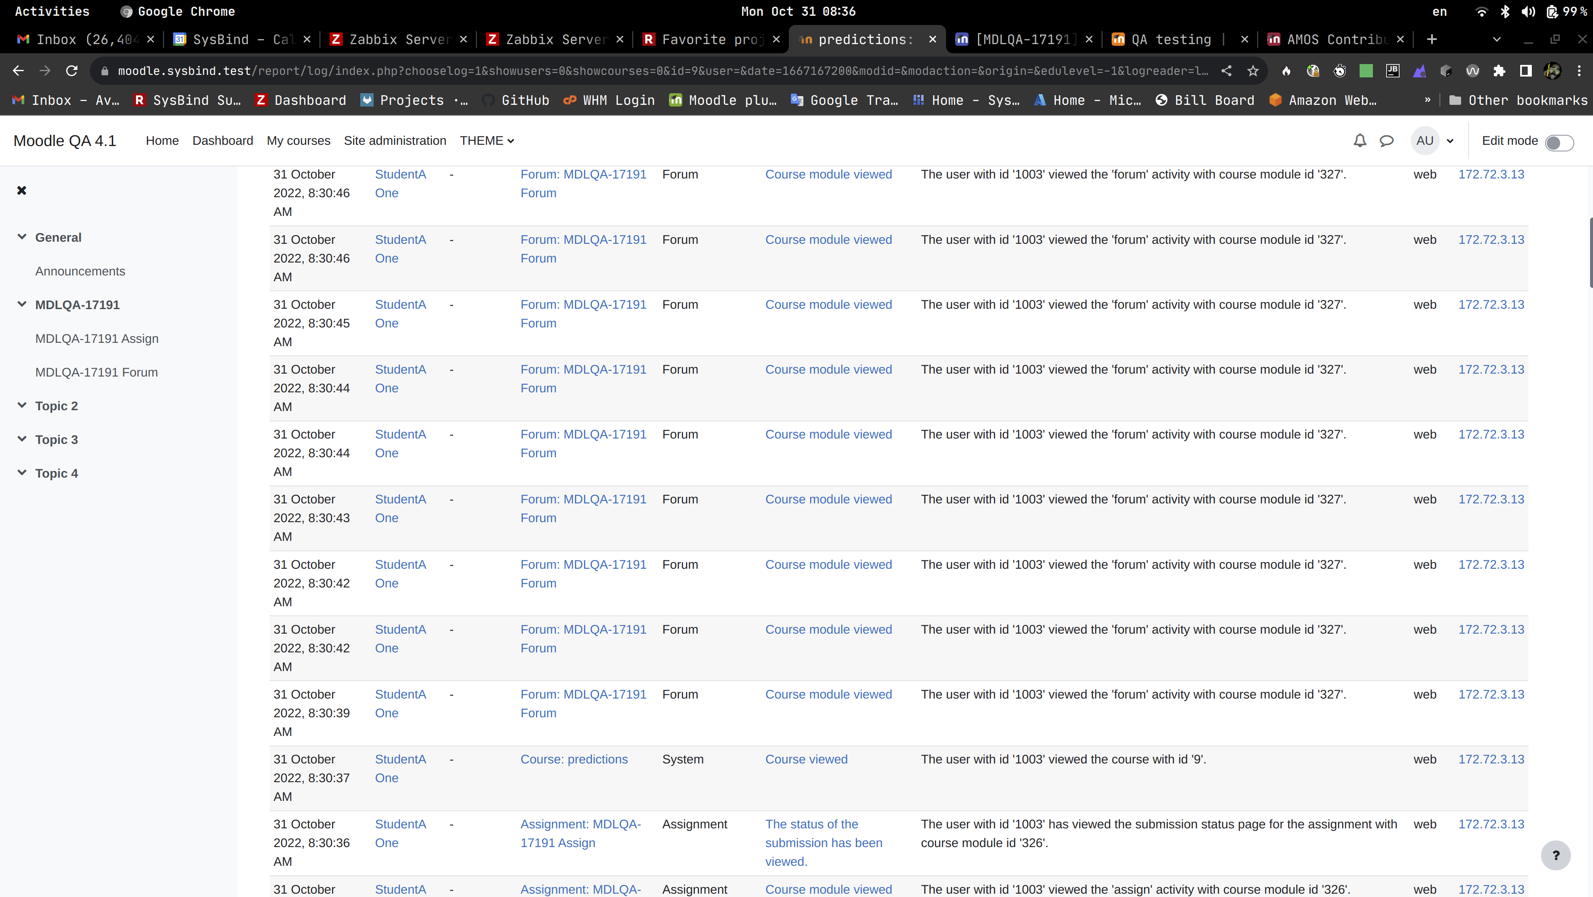The width and height of the screenshot is (1593, 897).
Task: Open the Chrome profile avatar
Action: [x=1552, y=71]
